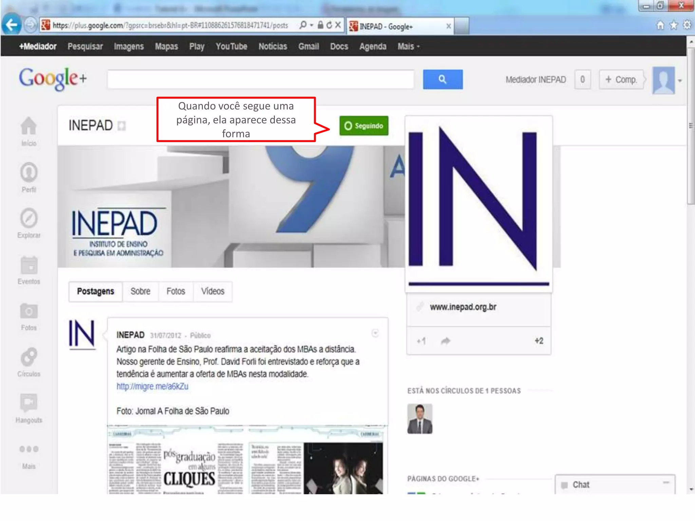Viewport: 695px width, 521px height.
Task: Click the + Comp. share button
Action: coord(621,80)
